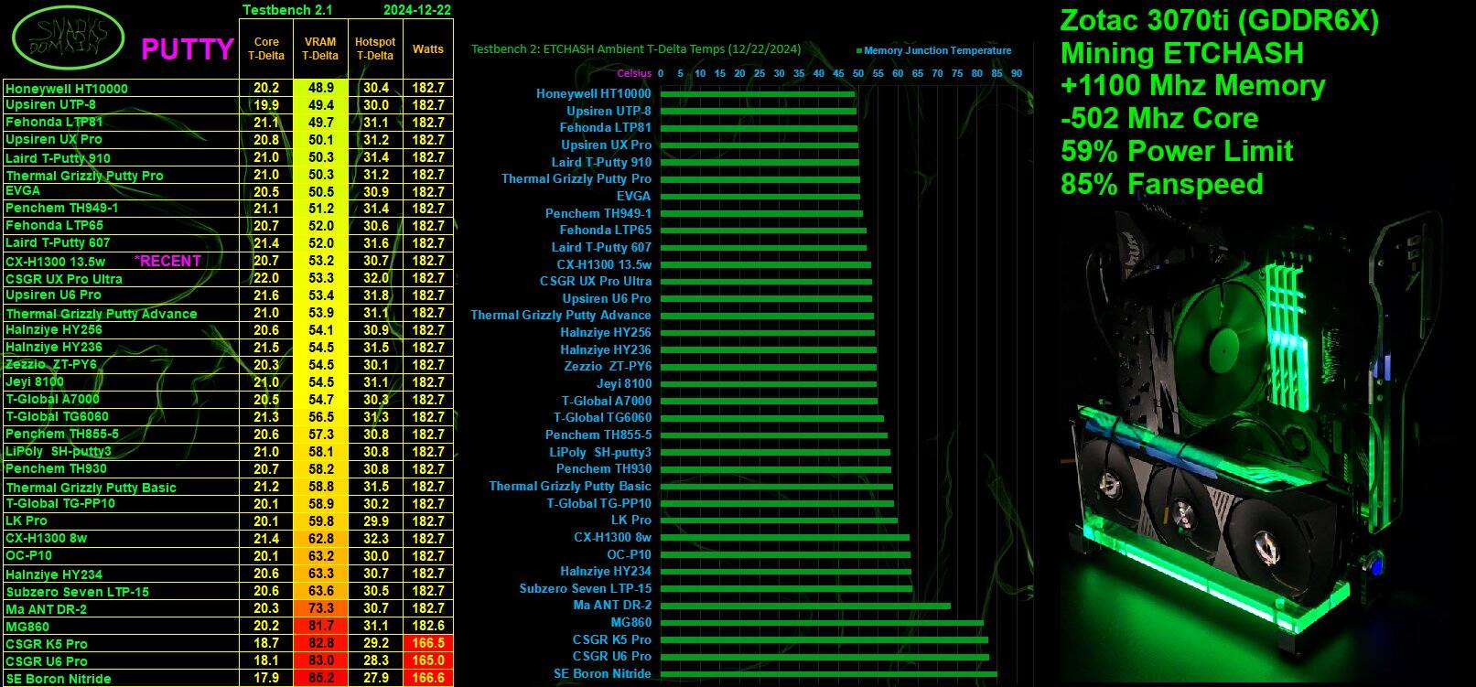Click chart label Penchem TH930
1476x687 pixels.
coord(604,468)
